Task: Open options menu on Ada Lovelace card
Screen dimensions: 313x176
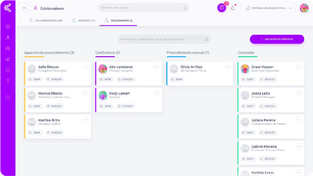Action: click(156, 67)
